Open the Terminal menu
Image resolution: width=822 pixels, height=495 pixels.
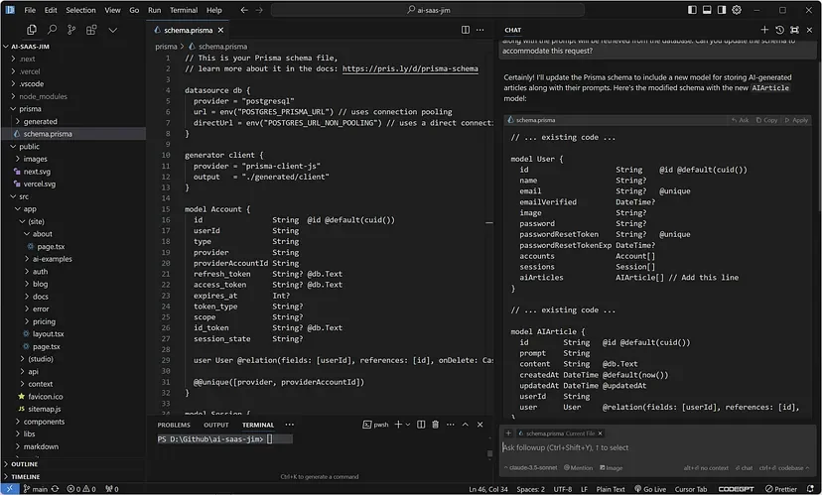[184, 10]
